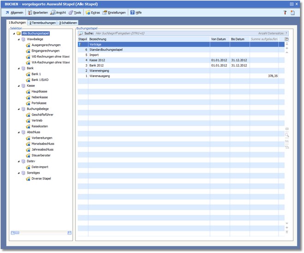Screen dimensions: 304x253
Task: Click the Hilfe question mark icon
Action: pos(132,12)
